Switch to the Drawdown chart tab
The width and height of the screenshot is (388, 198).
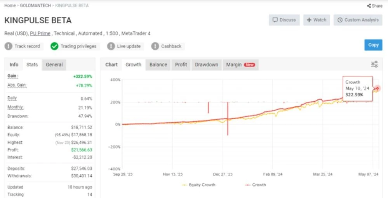206,64
